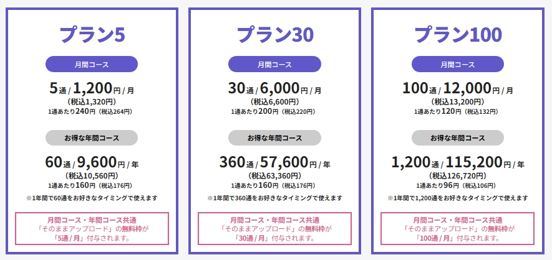Click the pink 5通/月 free upload box
Image resolution: width=552 pixels, height=260 pixels.
coord(92,228)
